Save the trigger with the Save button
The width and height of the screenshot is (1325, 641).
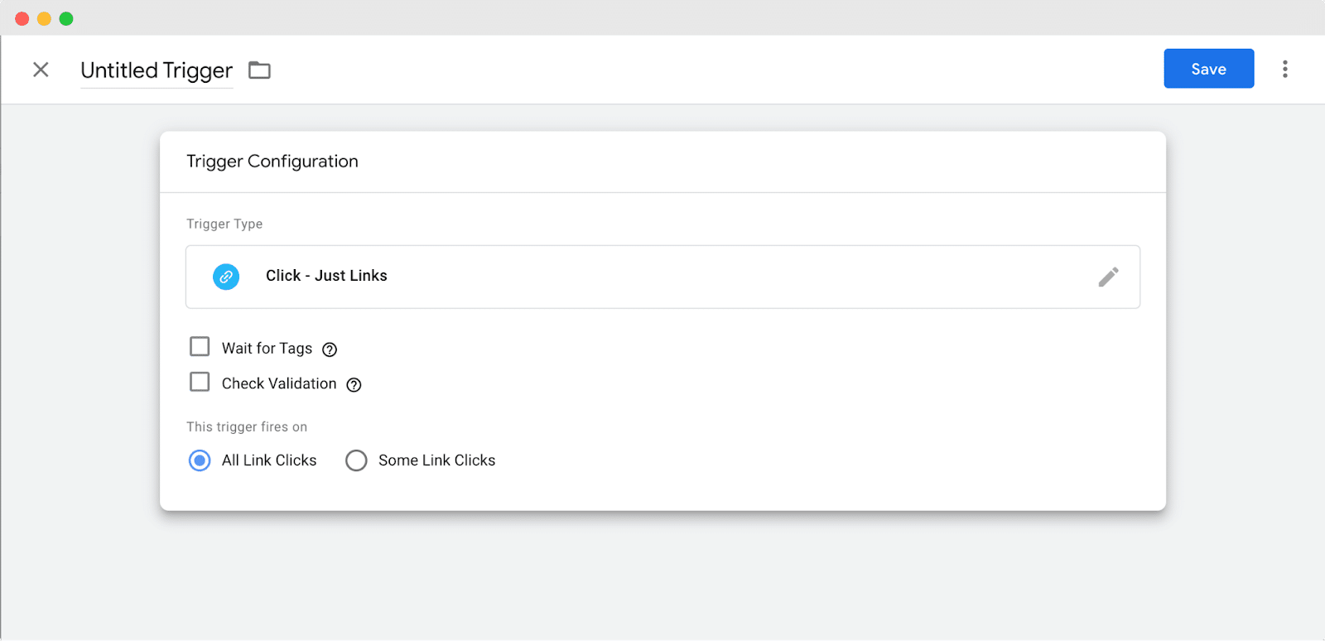coord(1208,69)
